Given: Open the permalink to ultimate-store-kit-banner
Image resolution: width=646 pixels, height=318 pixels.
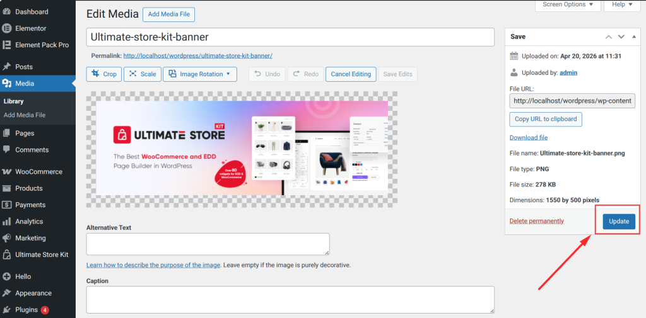Looking at the screenshot, I should point(197,55).
